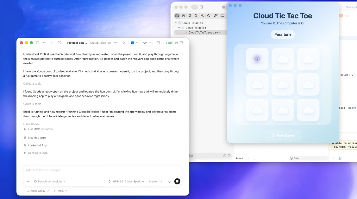Go back with the Codex left arrow
The image size is (357, 199).
(x=44, y=43)
